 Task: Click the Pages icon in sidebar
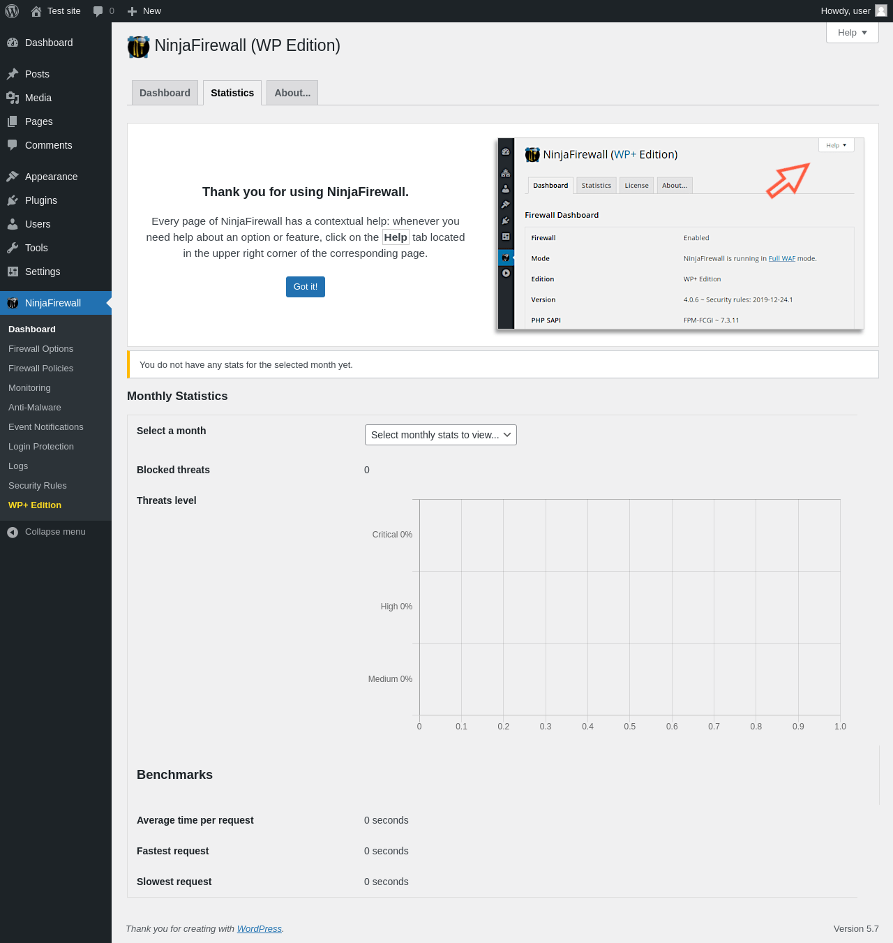coord(13,121)
